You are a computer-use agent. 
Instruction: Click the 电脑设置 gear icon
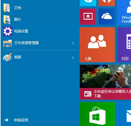[x=8, y=31]
